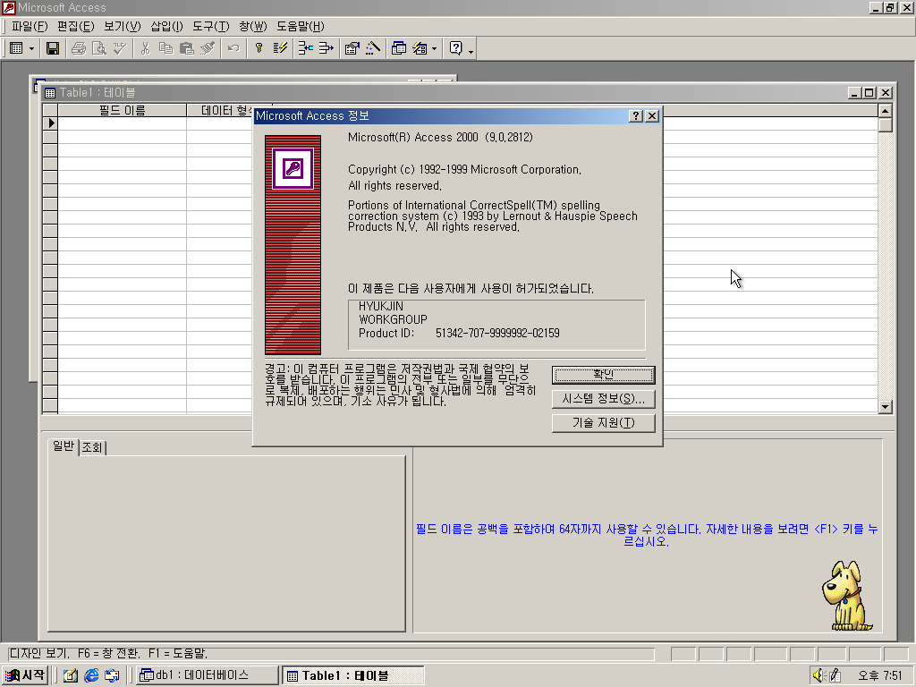Screen dimensions: 916x687
Task: Click the Paste clipboard icon
Action: click(186, 48)
